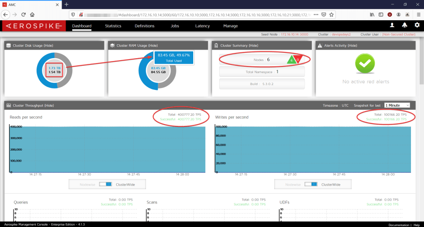
Task: Toggle Reads per second Nodewise/ClusterWide switch
Action: pyautogui.click(x=106, y=184)
